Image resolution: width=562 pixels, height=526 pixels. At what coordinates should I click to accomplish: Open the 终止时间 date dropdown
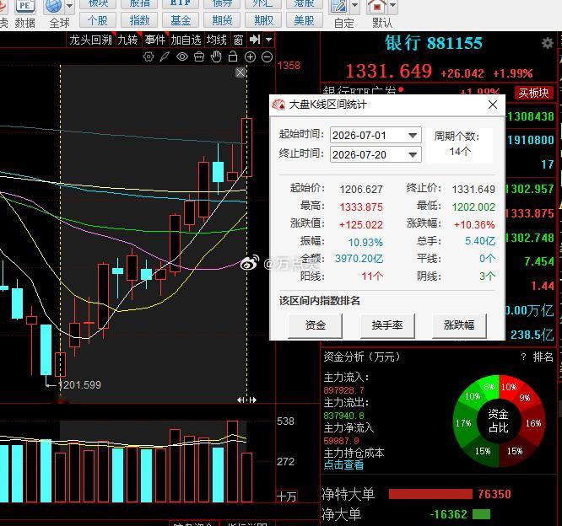pos(413,155)
